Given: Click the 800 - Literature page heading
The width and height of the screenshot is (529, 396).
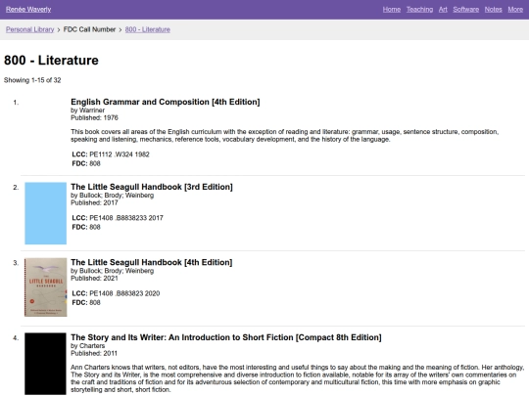Looking at the screenshot, I should 51,61.
